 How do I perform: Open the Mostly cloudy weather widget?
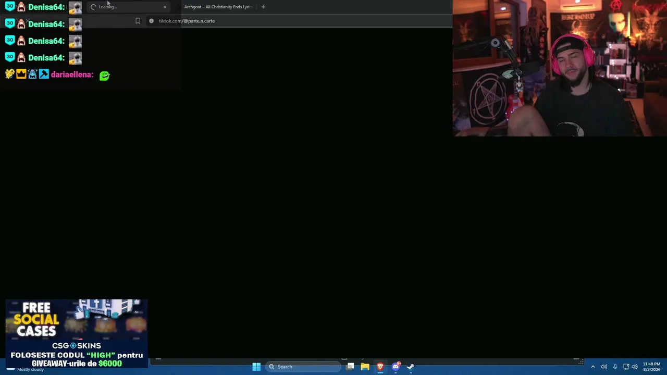pyautogui.click(x=25, y=369)
